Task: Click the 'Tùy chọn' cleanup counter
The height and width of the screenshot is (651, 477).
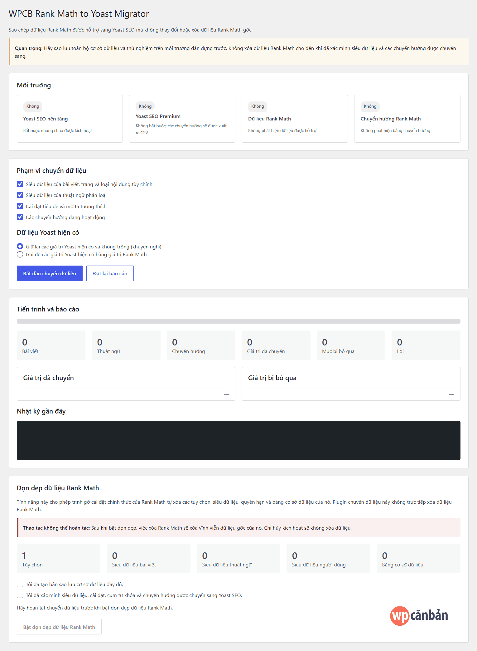Action: (x=59, y=559)
